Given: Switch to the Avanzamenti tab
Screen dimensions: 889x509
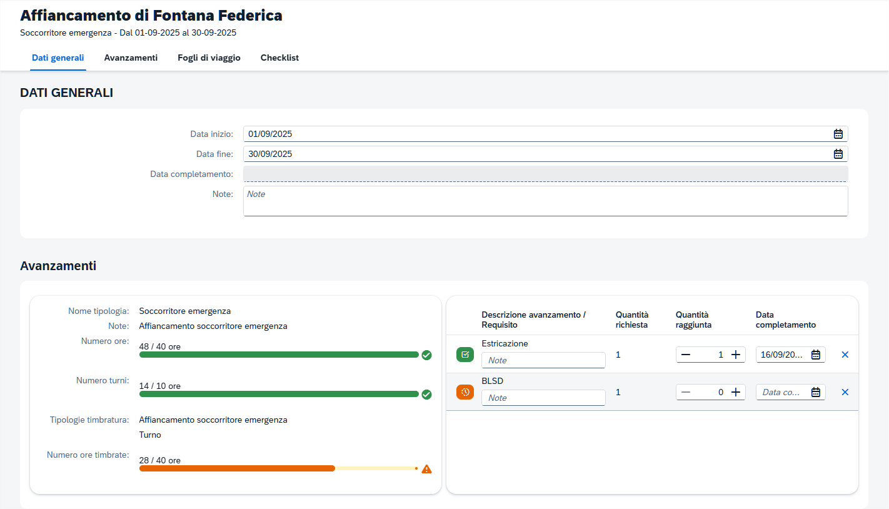Looking at the screenshot, I should pos(131,58).
